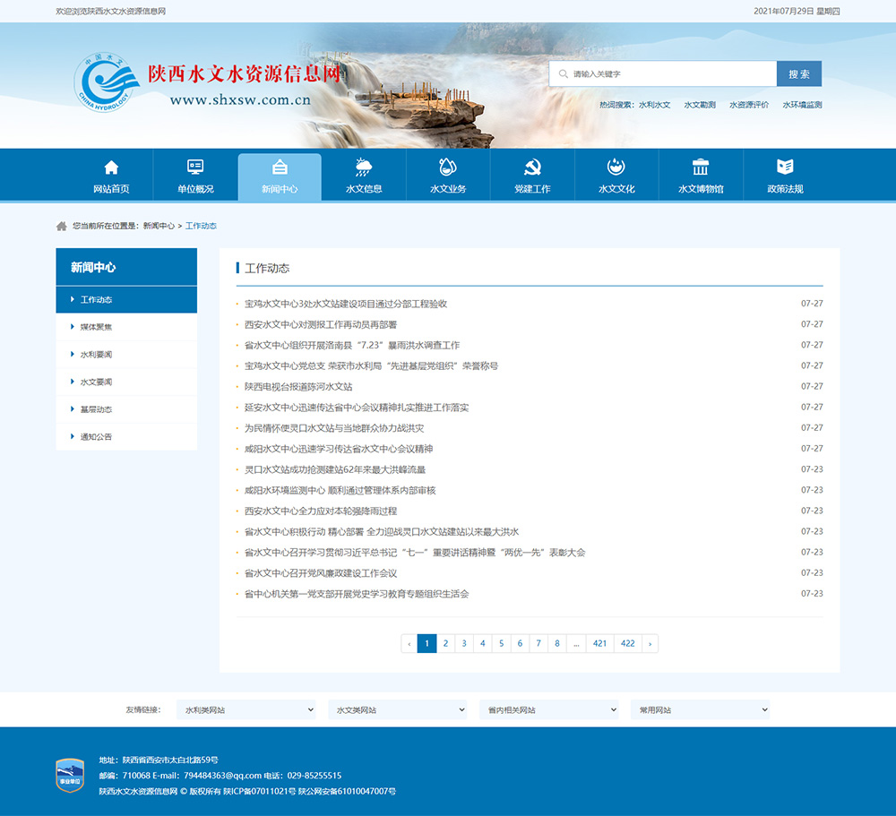896x816 pixels.
Task: Open 单位概况 via its ID card icon
Action: (195, 167)
